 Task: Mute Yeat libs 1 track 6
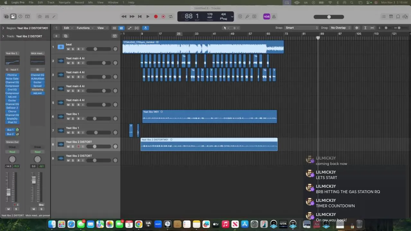click(68, 119)
